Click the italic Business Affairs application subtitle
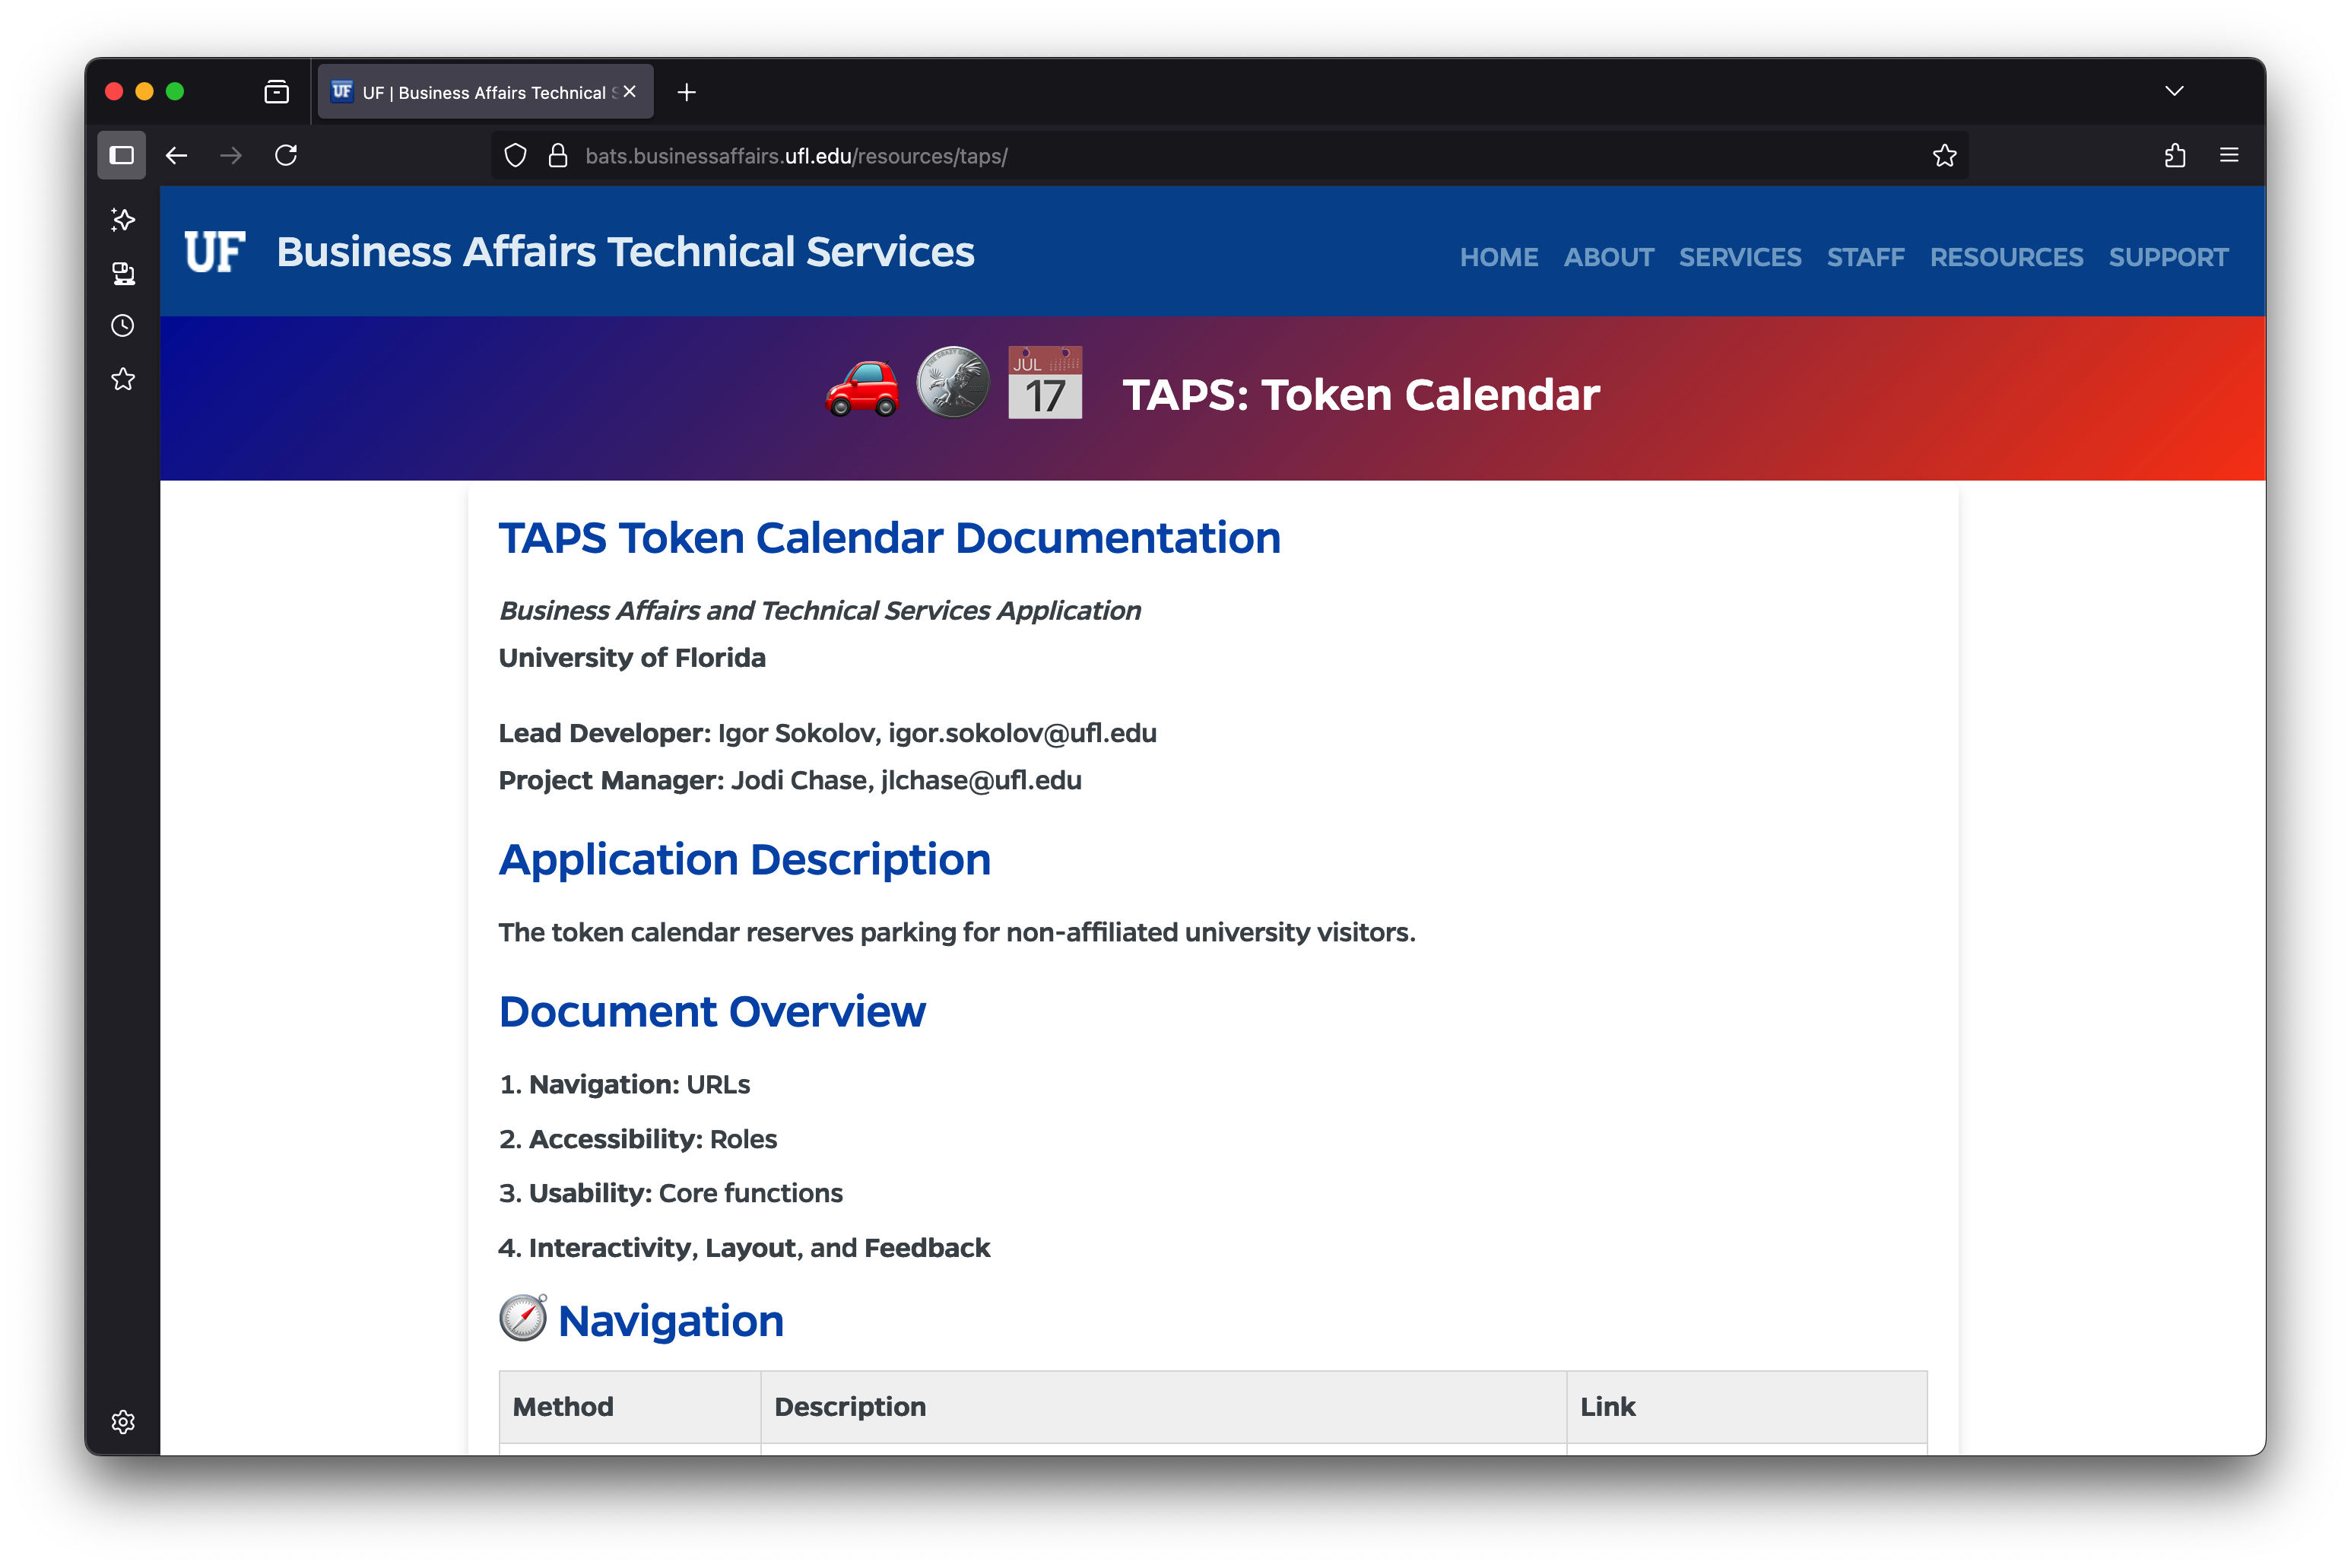 (x=820, y=610)
